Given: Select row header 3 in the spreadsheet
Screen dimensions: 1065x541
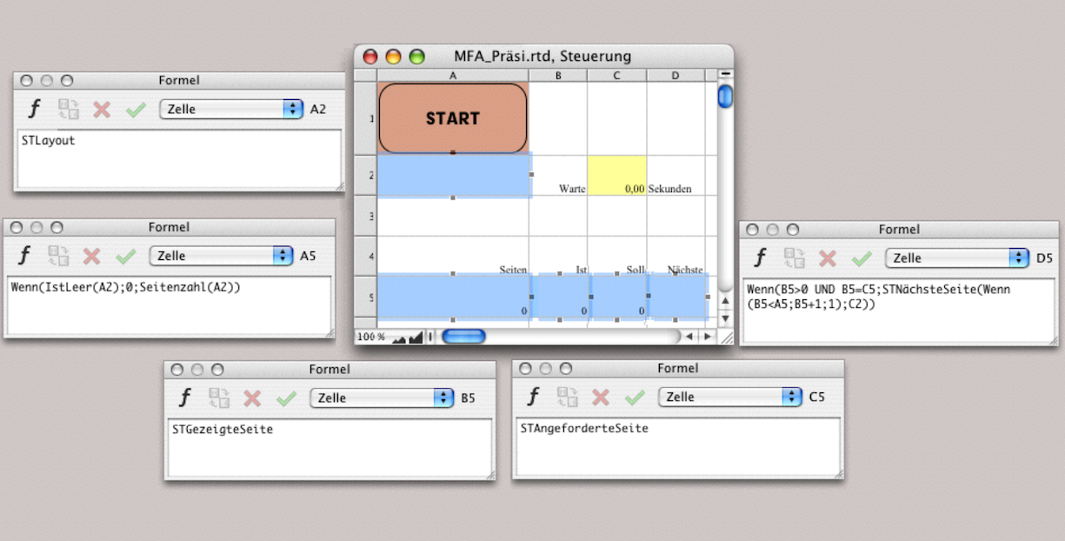Looking at the screenshot, I should tap(365, 216).
